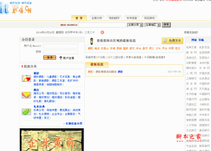211x151 pixels.
Task: Open the 经典文章 link in 网址导航
Action: click(x=191, y=47)
